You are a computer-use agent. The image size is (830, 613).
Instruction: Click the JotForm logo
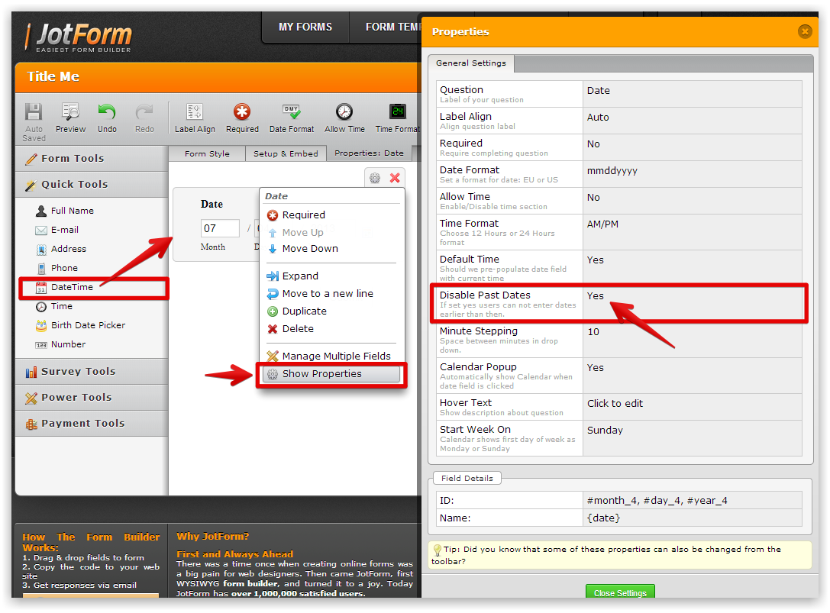pyautogui.click(x=79, y=37)
